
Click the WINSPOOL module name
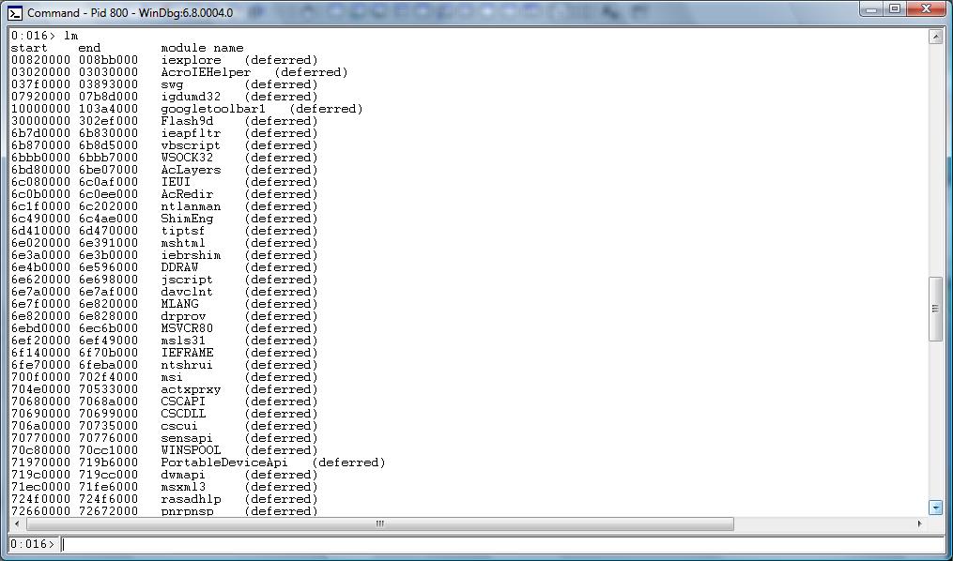click(x=191, y=450)
